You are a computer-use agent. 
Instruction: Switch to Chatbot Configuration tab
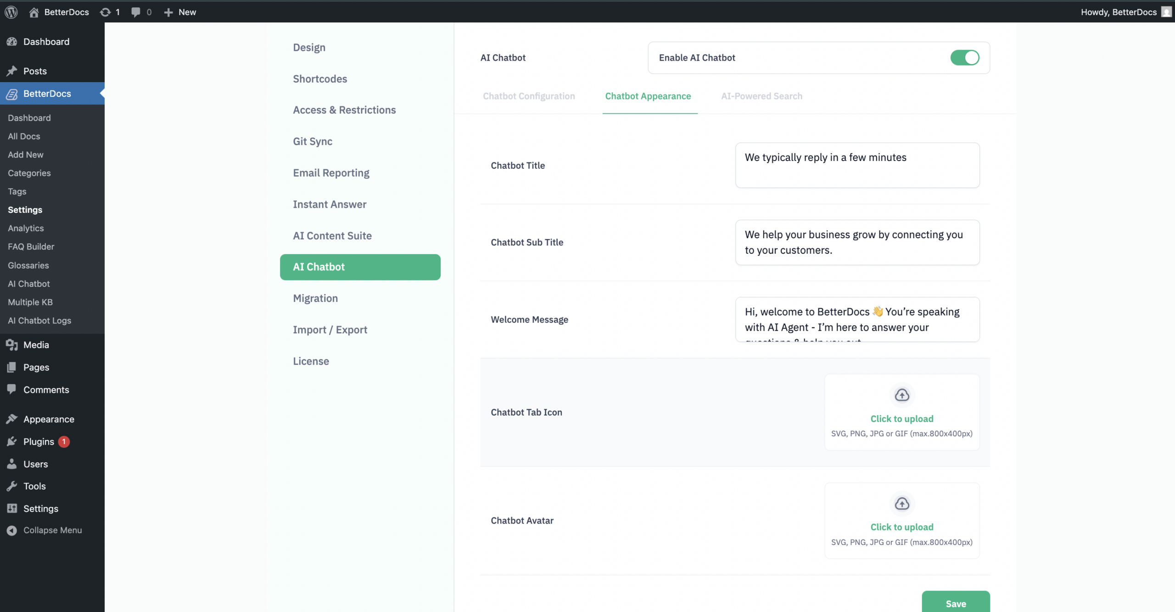[529, 96]
